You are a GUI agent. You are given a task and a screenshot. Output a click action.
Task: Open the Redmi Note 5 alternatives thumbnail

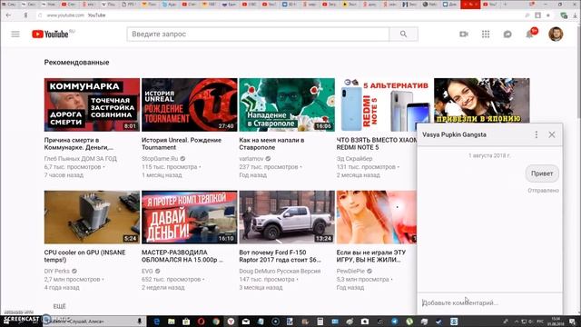(x=384, y=104)
